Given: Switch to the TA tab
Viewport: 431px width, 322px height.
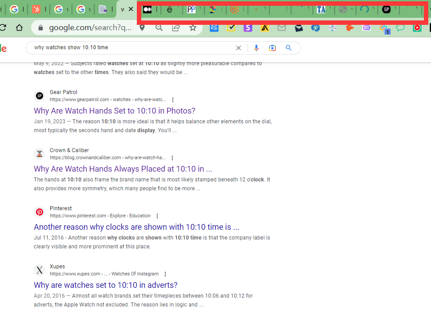Looking at the screenshot, I should [x=323, y=10].
